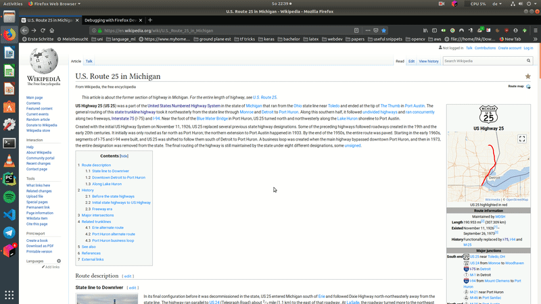Select the Article tab
The image size is (541, 304).
[76, 61]
